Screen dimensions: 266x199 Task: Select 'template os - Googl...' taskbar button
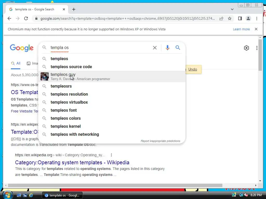tap(62, 195)
